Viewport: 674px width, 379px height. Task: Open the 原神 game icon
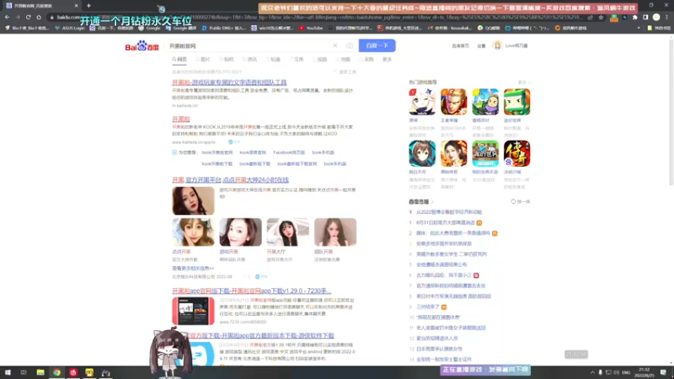(x=422, y=102)
